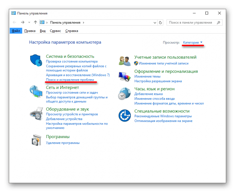235x192 pixels.
Task: Click the System and Security shield icon
Action: [x=36, y=60]
